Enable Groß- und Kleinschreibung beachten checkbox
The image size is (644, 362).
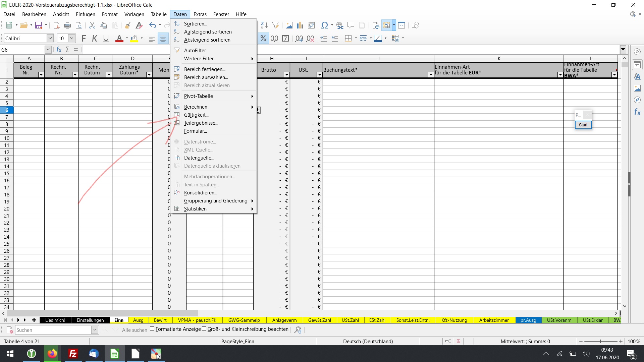pos(204,329)
